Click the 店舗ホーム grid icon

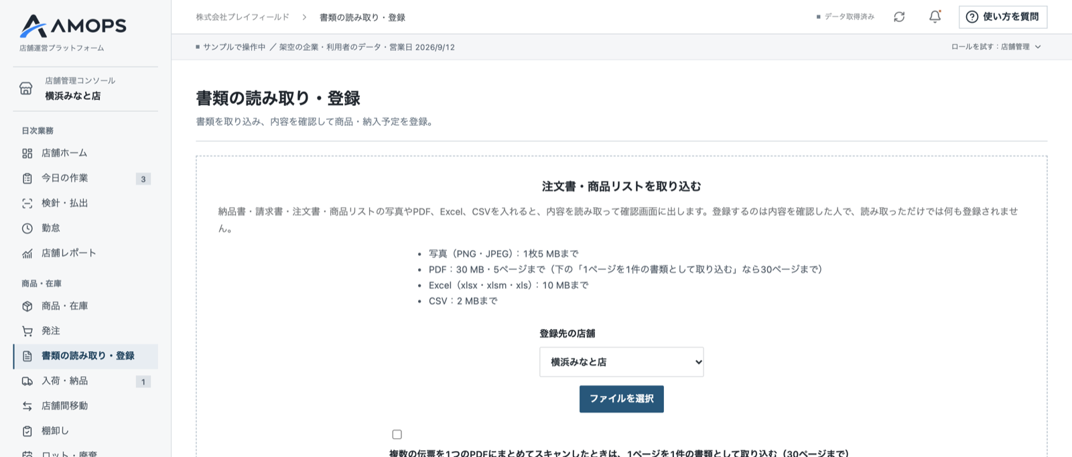click(27, 153)
